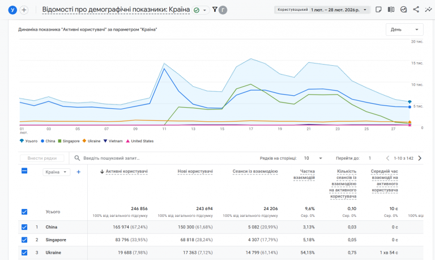Toggle the Singapore row checkbox

(24, 240)
